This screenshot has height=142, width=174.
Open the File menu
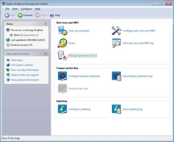point(7,9)
